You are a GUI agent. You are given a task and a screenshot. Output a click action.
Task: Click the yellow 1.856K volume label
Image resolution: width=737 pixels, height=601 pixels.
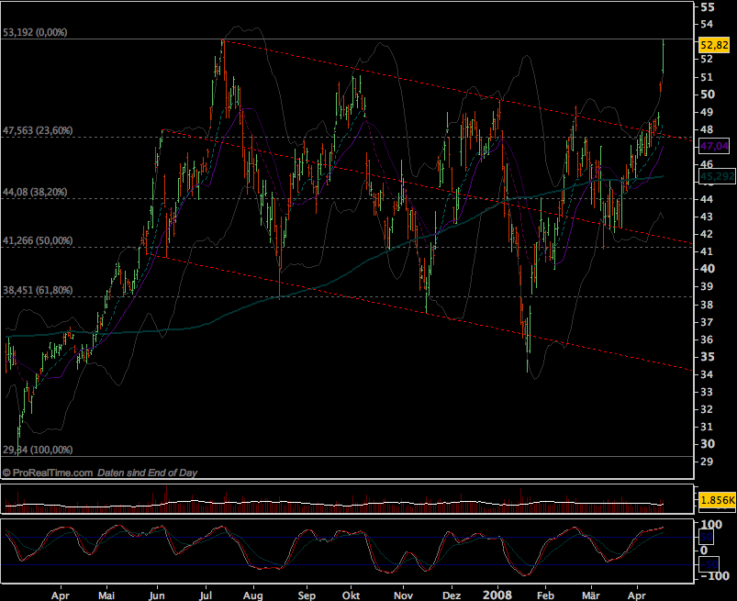point(713,500)
